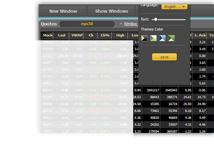
Task: Select the 4.31 cell
Action: pos(186,125)
